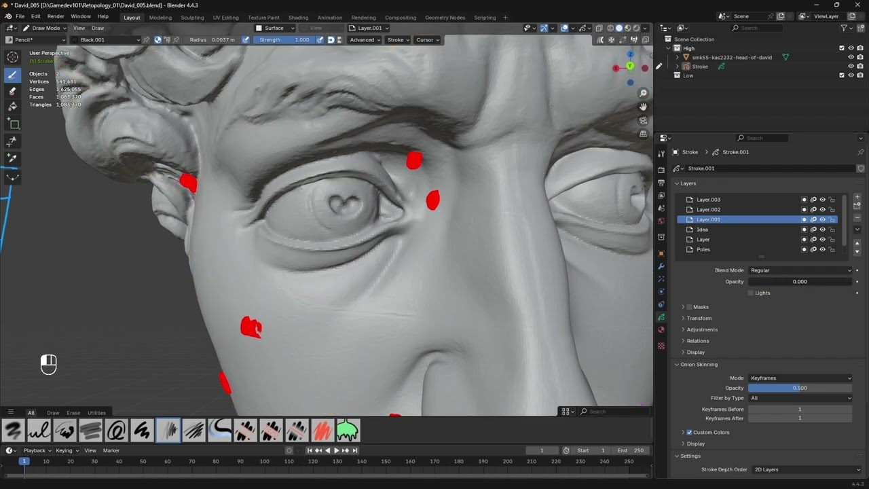869x489 pixels.
Task: Select wireframe viewport shading
Action: click(610, 28)
